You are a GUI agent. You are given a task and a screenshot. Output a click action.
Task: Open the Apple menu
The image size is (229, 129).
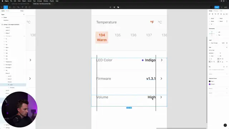click(x=3, y=1)
